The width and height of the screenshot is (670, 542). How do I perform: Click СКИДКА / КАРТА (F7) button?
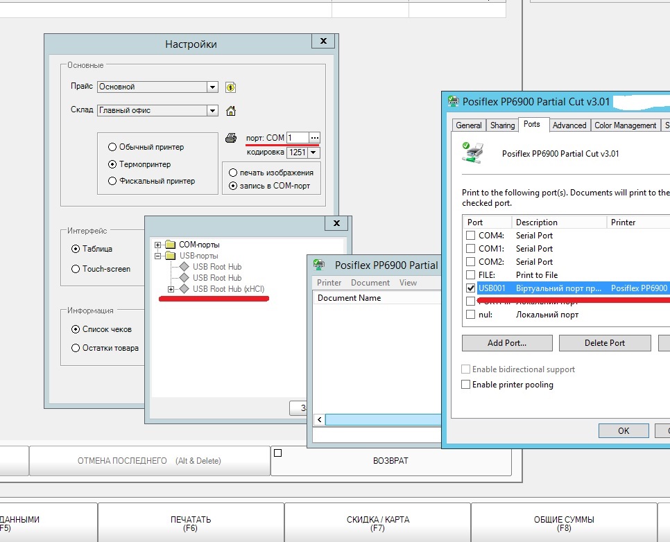[x=378, y=523]
